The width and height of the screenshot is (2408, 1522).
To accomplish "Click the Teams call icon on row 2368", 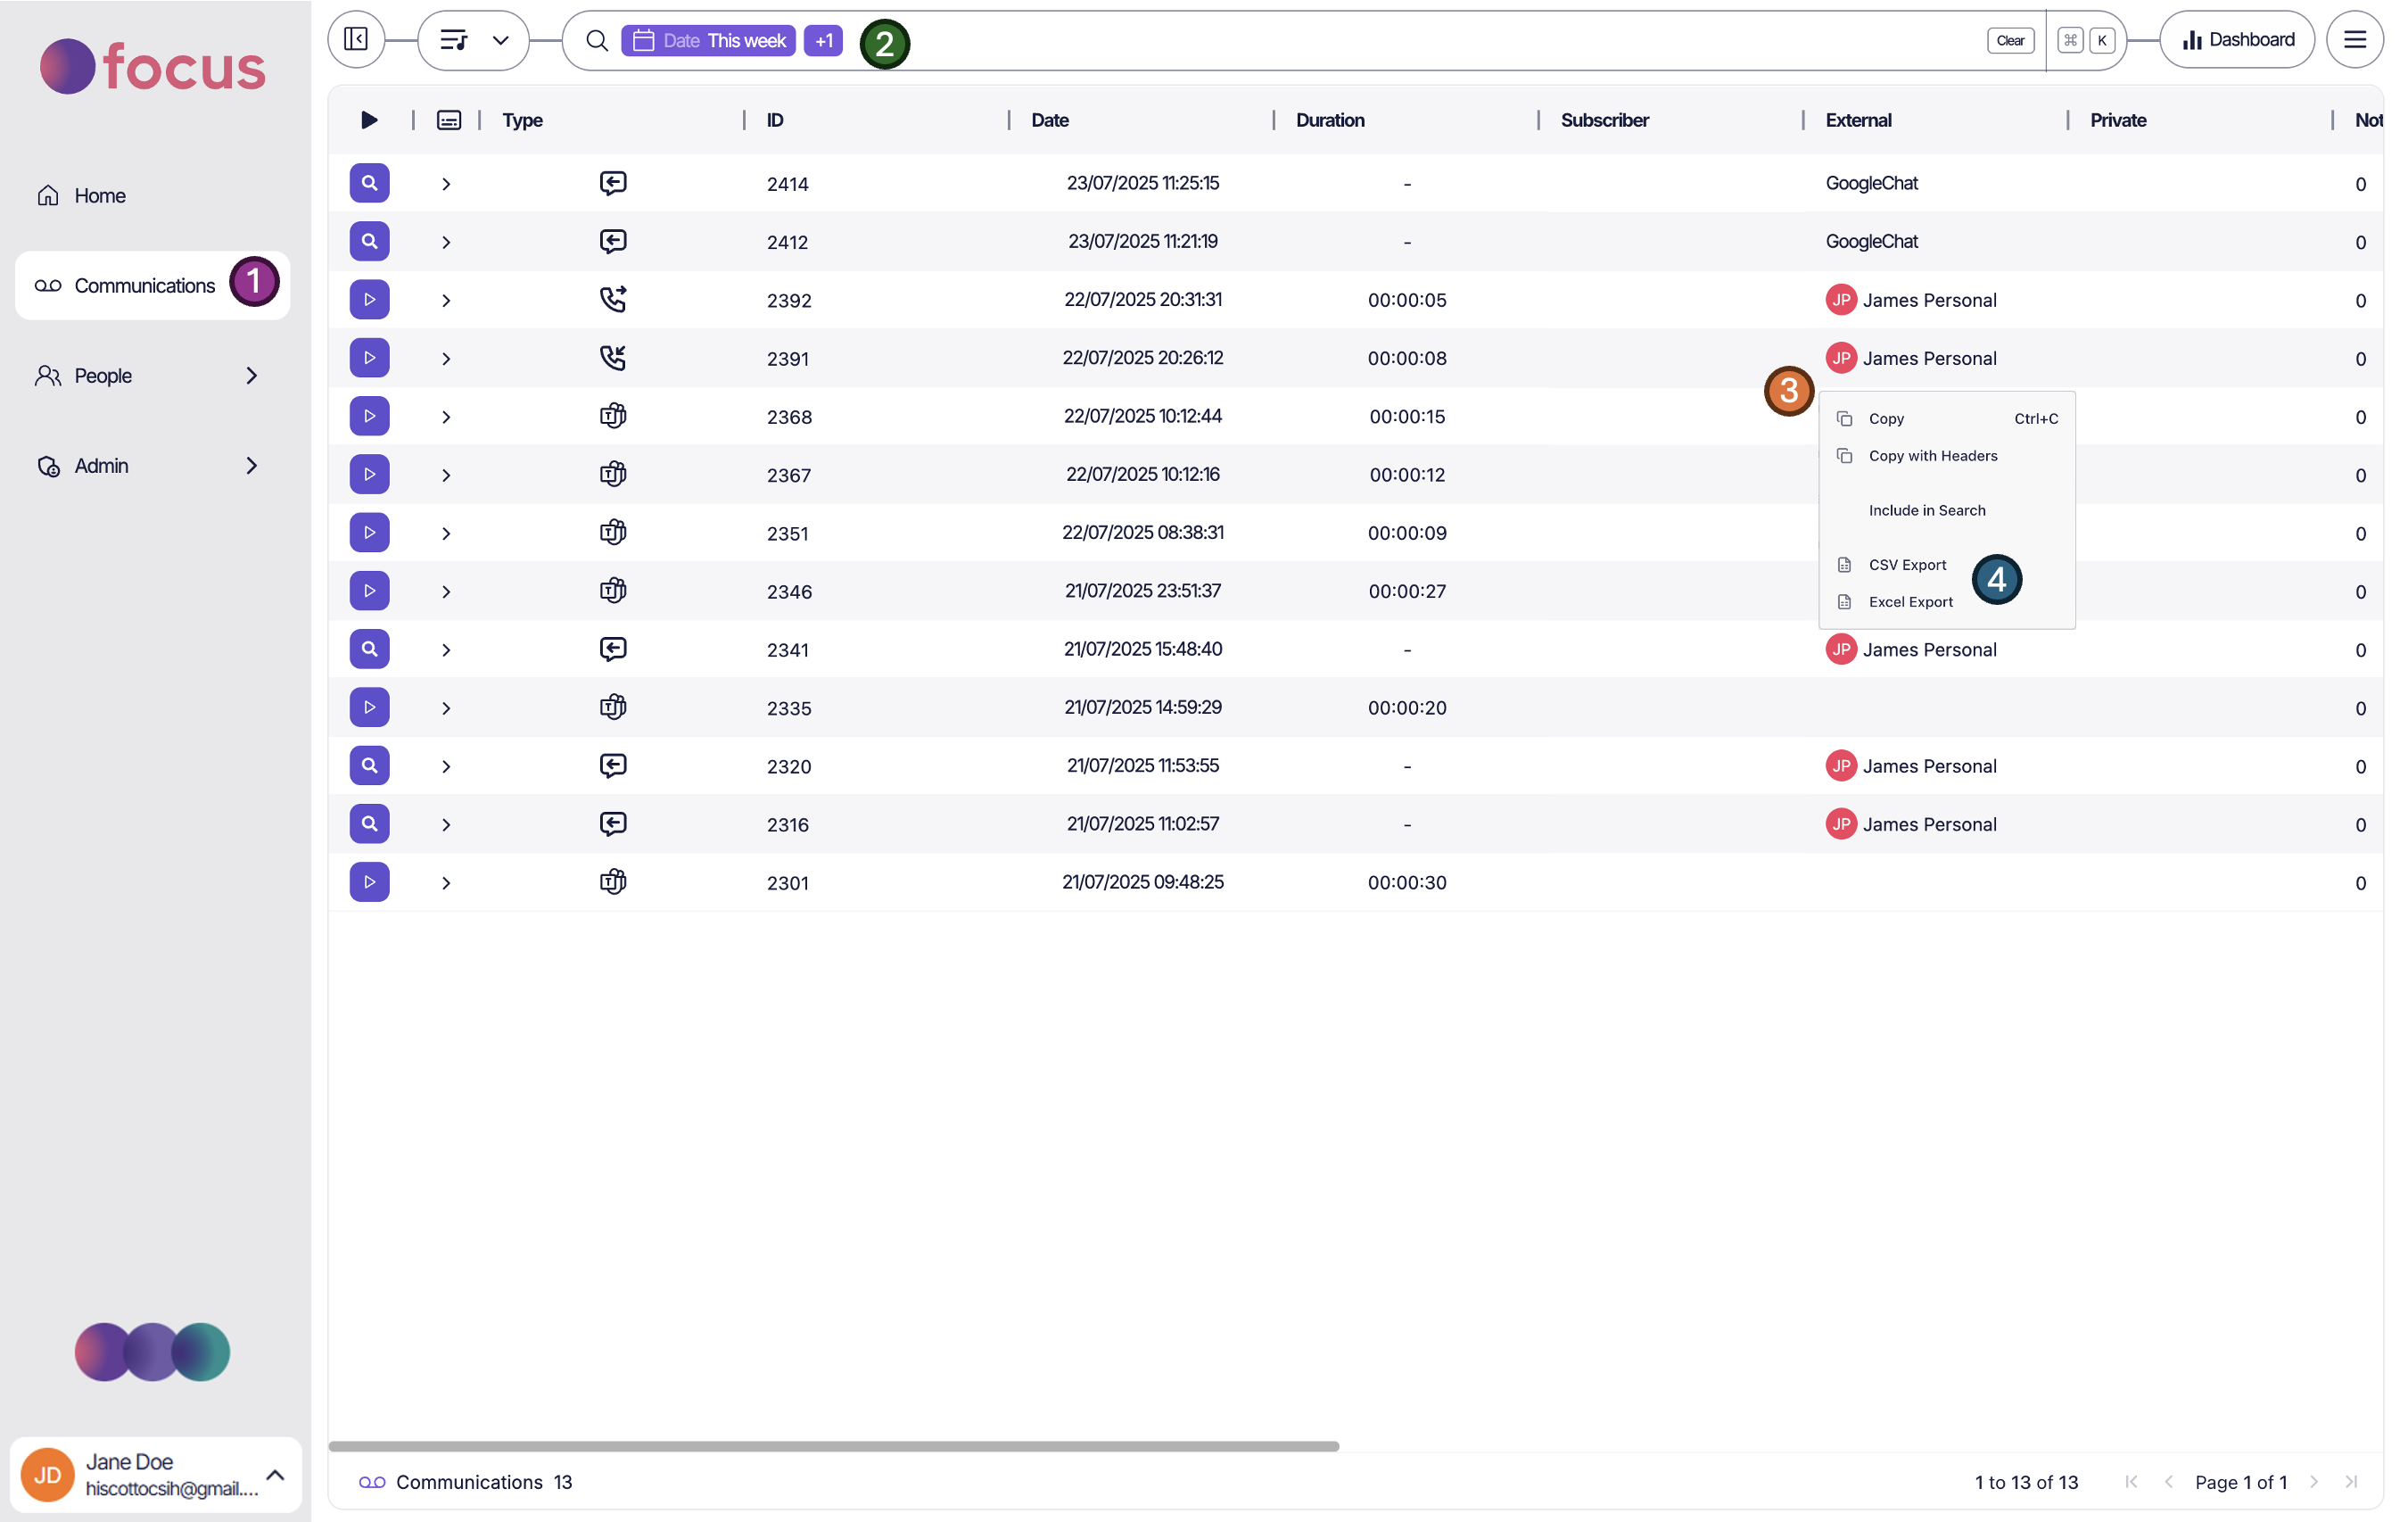I will click(613, 415).
